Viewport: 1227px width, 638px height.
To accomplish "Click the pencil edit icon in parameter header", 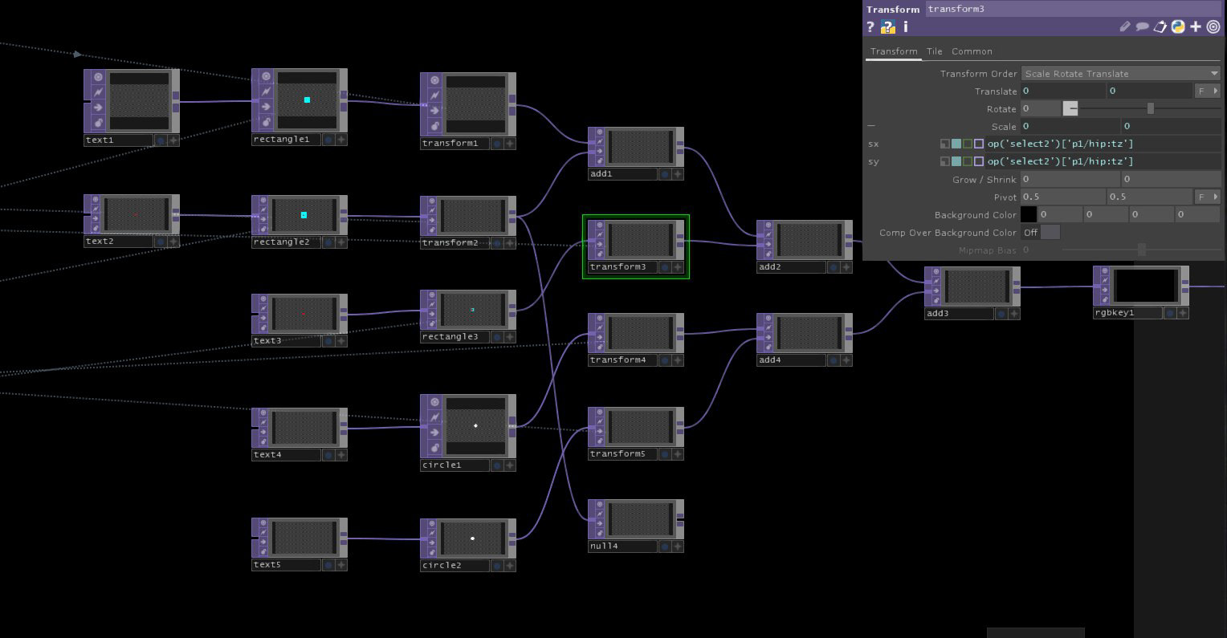I will coord(1125,27).
